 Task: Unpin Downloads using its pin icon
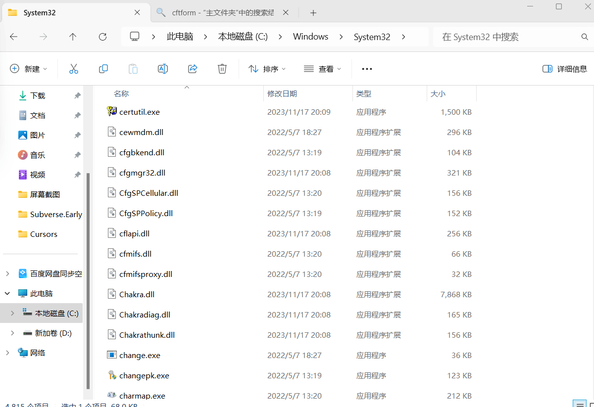(77, 95)
